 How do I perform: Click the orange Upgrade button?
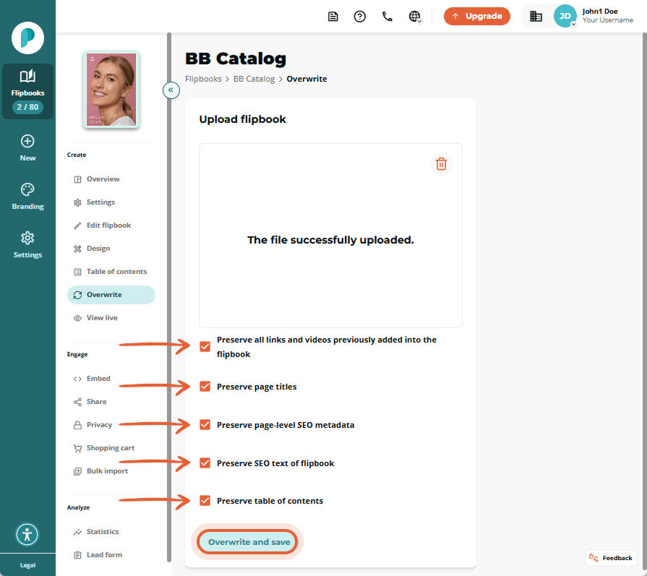point(477,16)
